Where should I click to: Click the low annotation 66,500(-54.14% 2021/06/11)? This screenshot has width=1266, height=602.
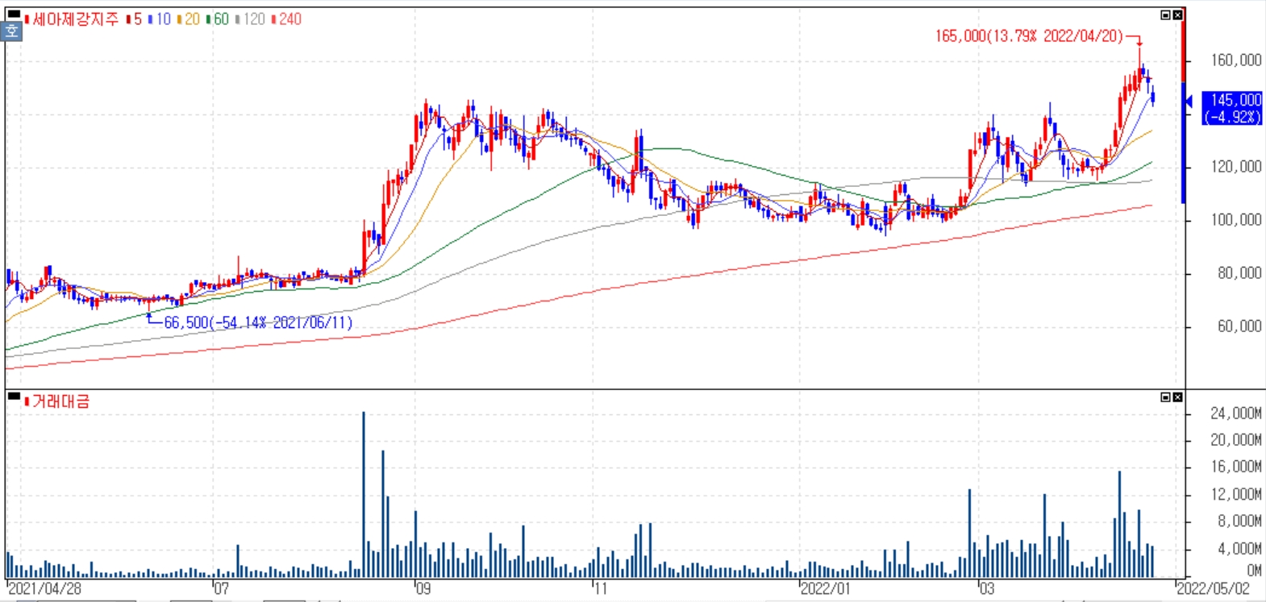tap(258, 323)
